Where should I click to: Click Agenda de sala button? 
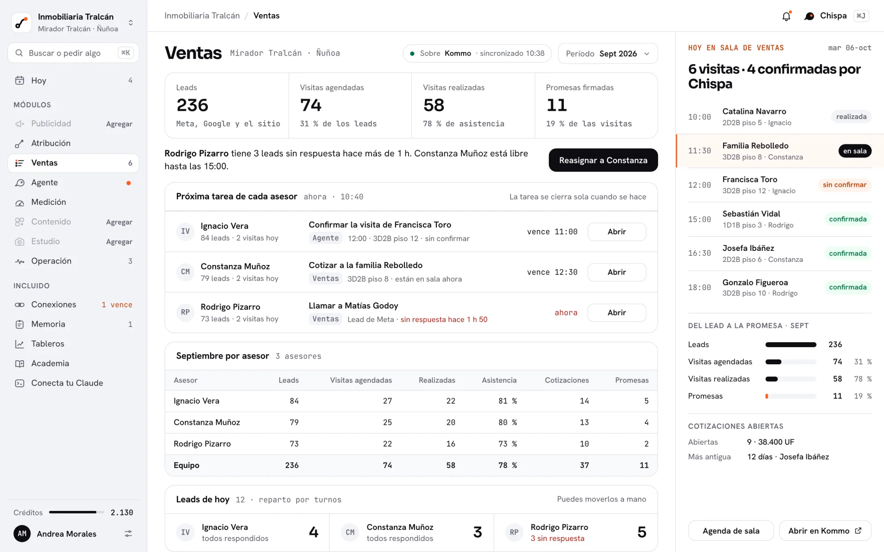pyautogui.click(x=731, y=531)
